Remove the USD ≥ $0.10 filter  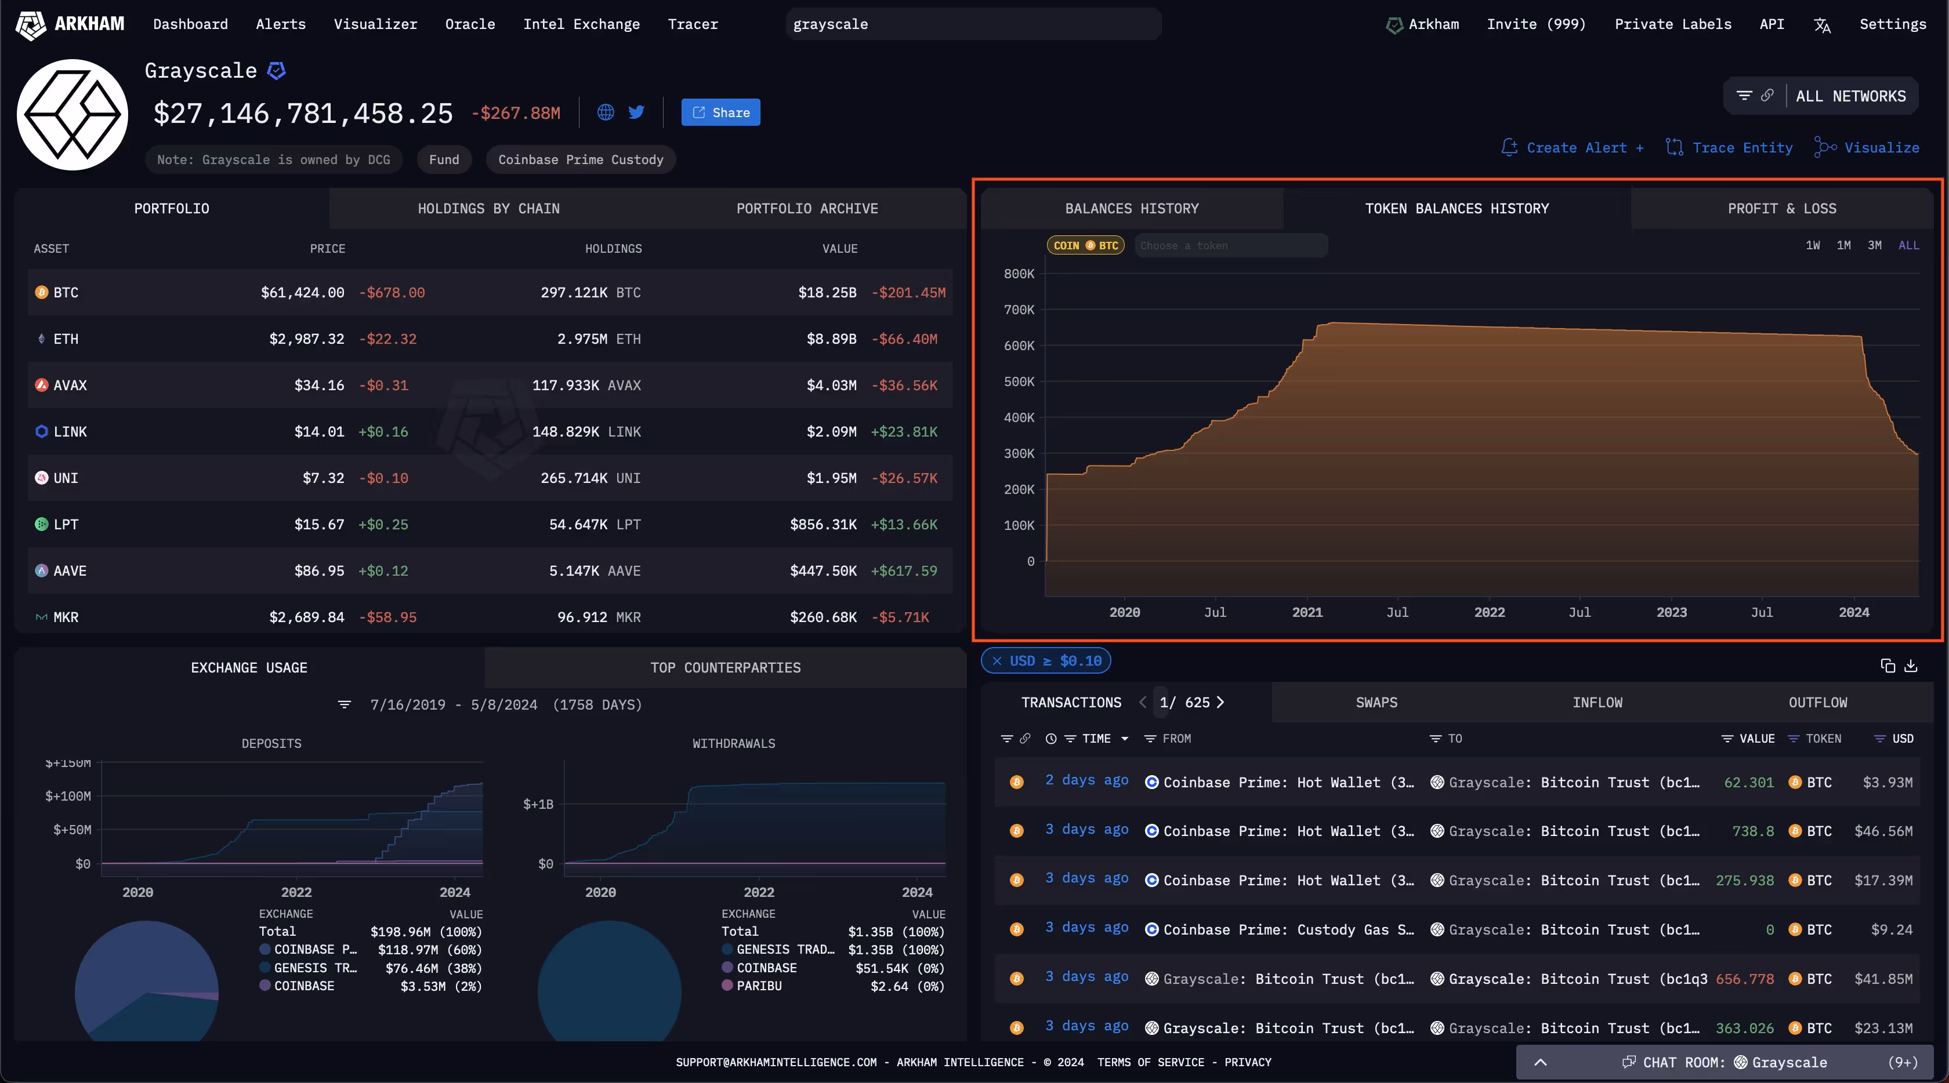[997, 661]
